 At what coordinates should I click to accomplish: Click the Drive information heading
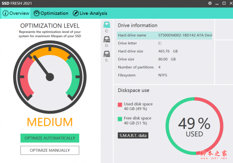click(137, 25)
